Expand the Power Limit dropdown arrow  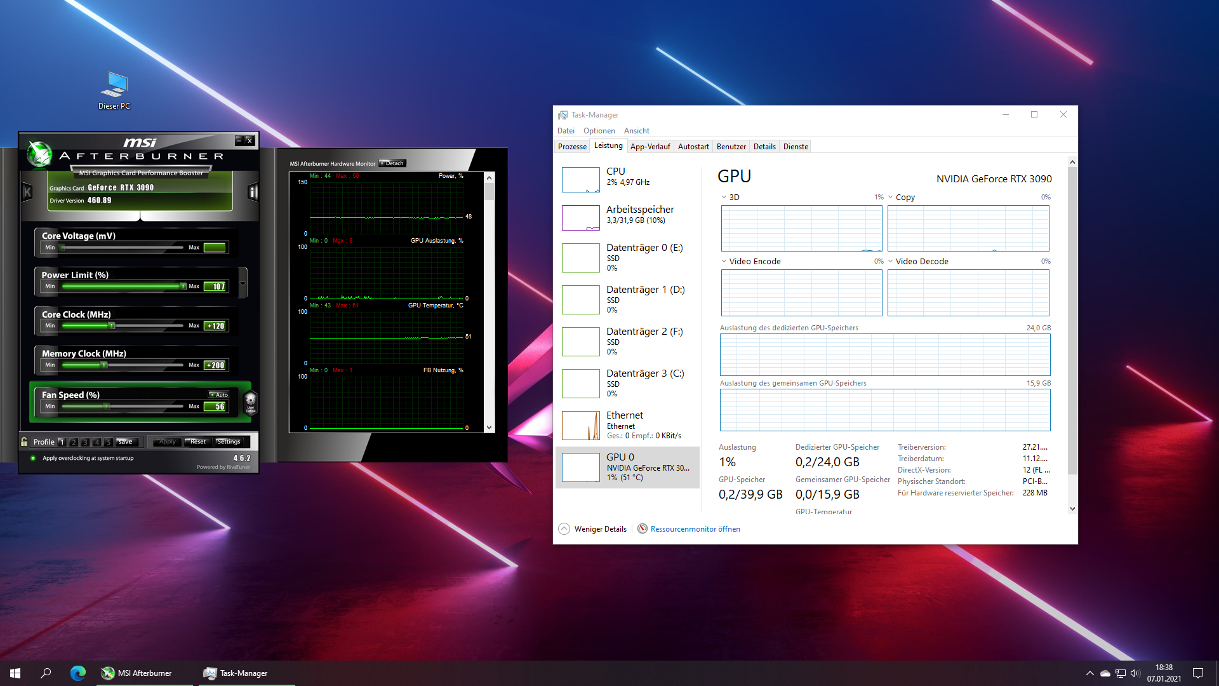[x=243, y=283]
